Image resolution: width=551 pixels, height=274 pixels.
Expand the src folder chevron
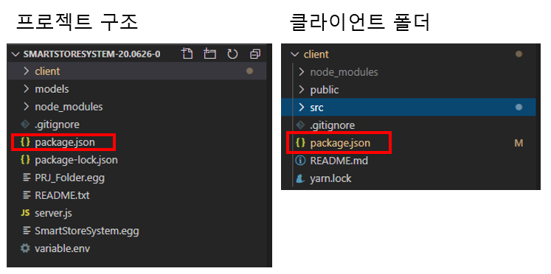click(301, 108)
